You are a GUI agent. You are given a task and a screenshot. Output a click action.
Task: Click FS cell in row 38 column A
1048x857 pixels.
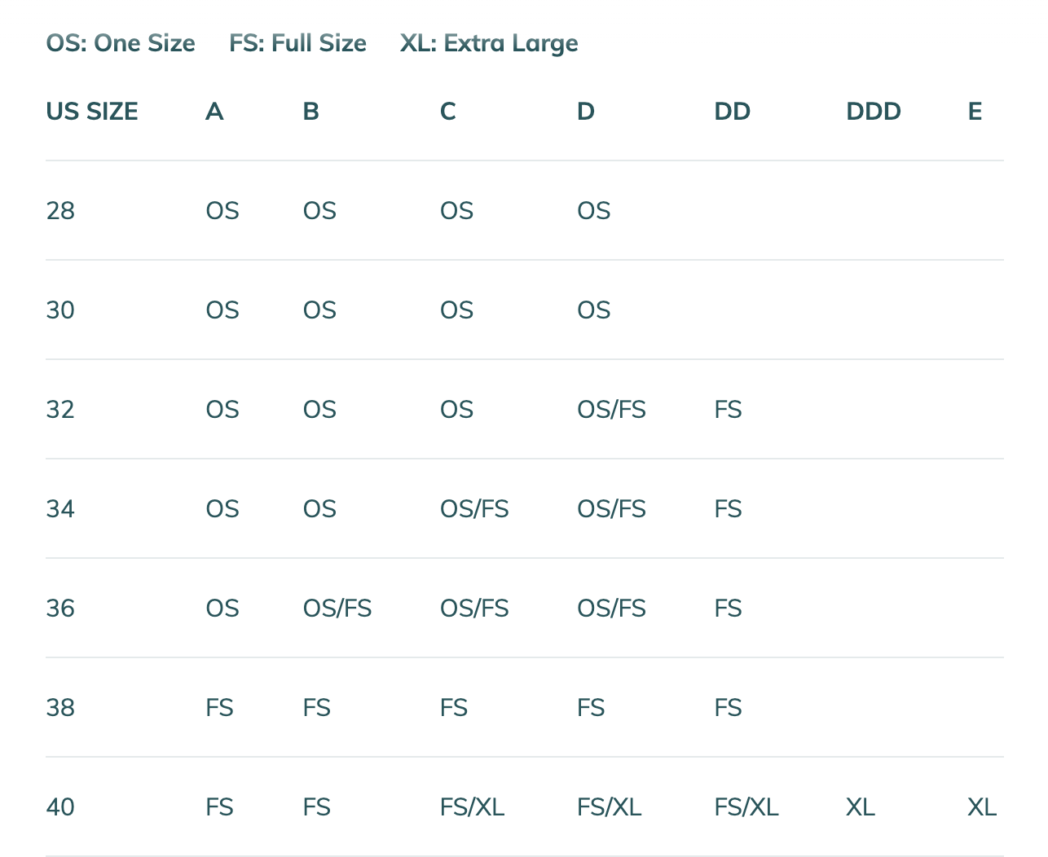[x=220, y=708]
